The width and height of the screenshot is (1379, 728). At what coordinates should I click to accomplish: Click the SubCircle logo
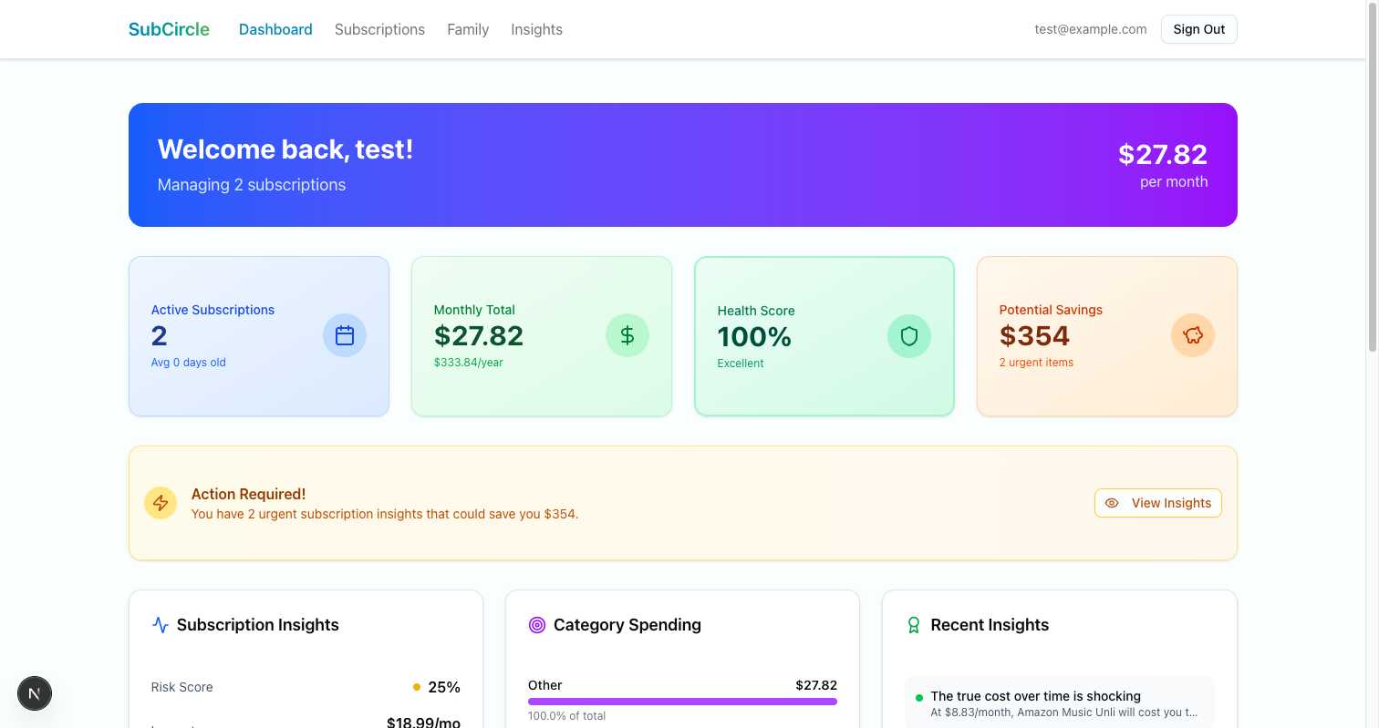[x=169, y=29]
